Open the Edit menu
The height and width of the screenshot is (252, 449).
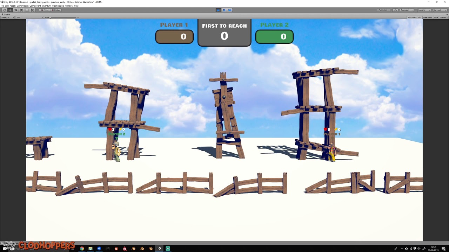pyautogui.click(x=7, y=6)
